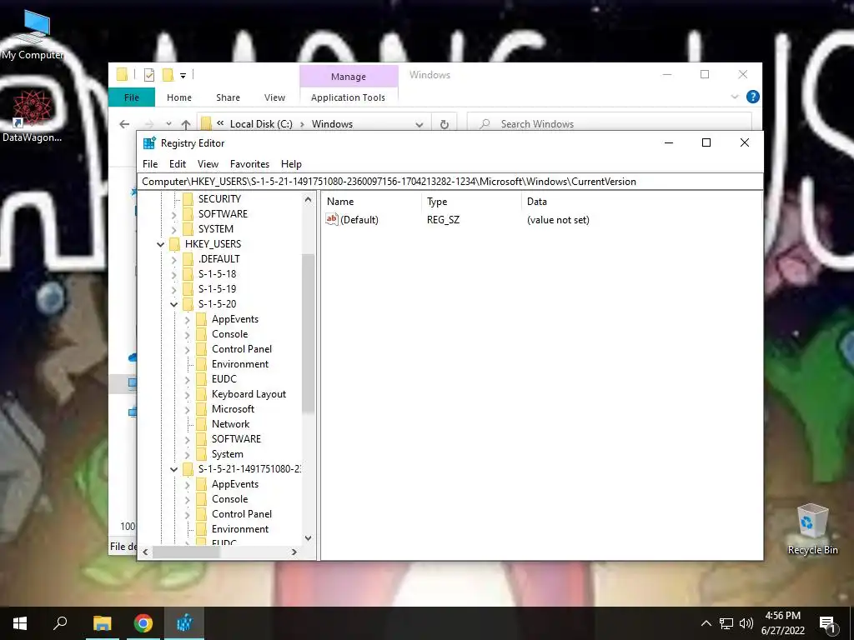Click the Registry Editor taskbar icon

pos(184,623)
